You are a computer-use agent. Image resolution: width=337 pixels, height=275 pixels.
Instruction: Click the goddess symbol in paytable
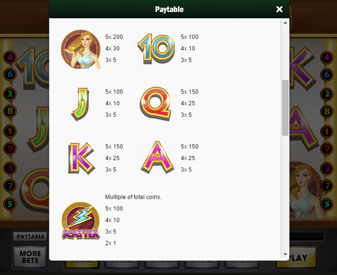[81, 49]
